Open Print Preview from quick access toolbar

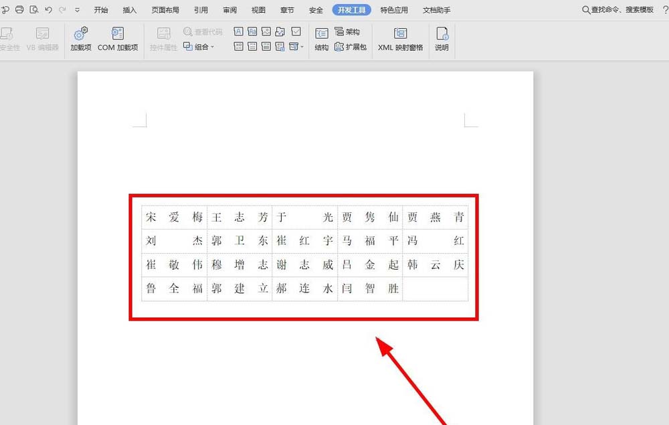click(34, 9)
